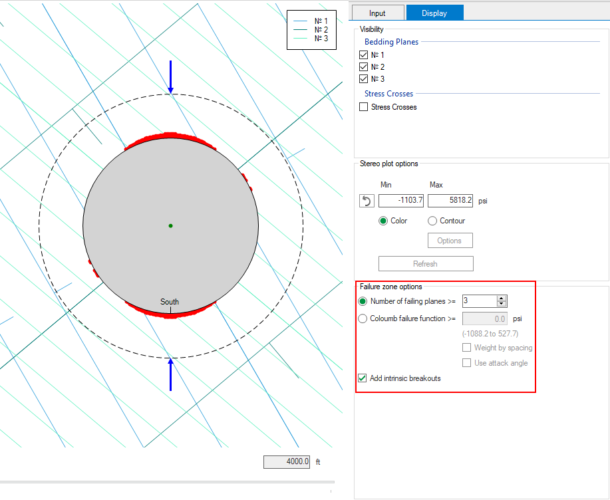Click the green center point of borehole
The image size is (610, 500).
[170, 226]
